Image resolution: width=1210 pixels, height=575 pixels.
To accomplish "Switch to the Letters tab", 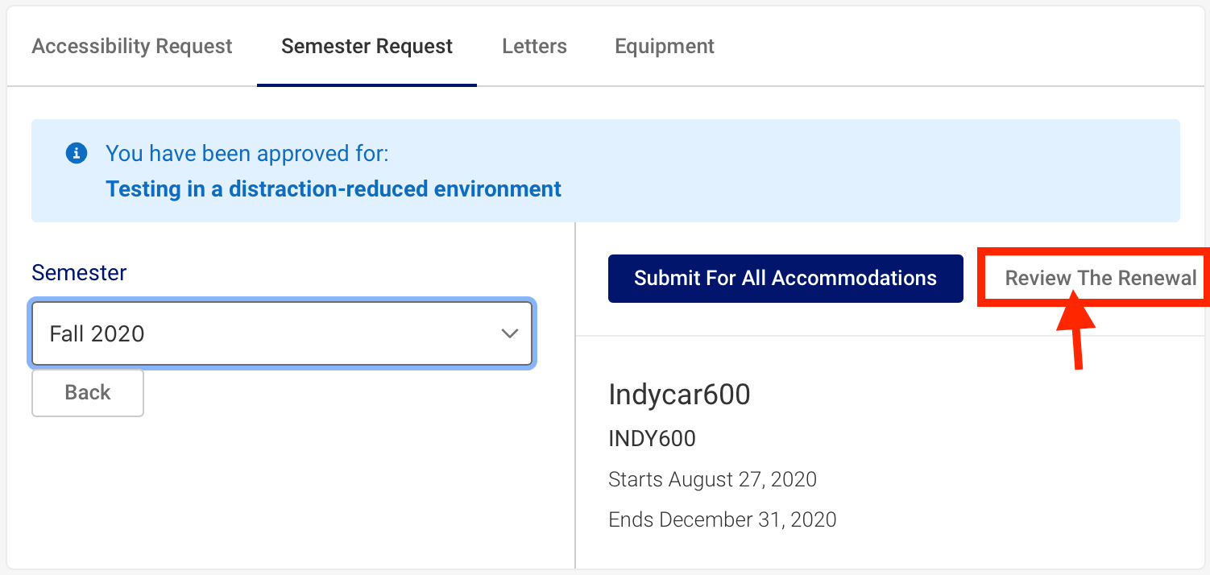I will 534,47.
